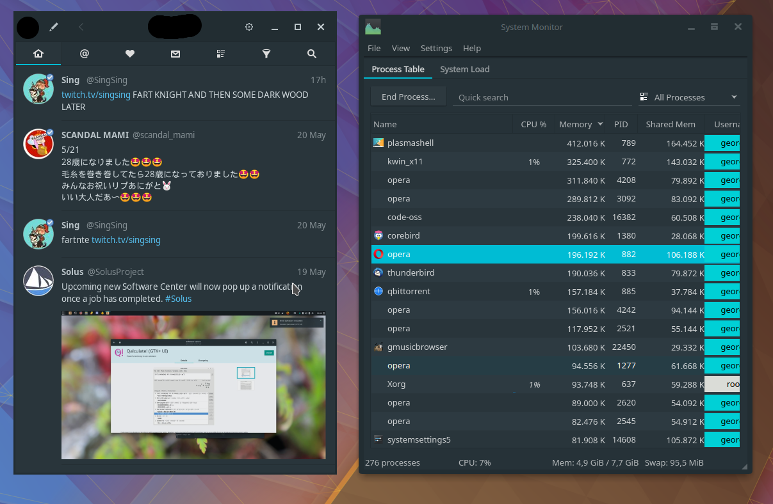Open the Direct Messages envelope tab
773x504 pixels.
tap(175, 54)
